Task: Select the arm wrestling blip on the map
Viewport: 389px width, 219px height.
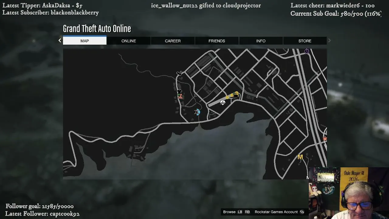Action: (179, 73)
